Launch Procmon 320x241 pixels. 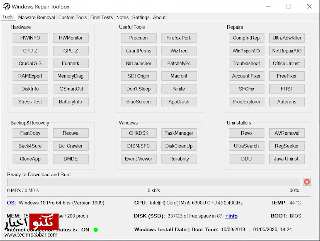pyautogui.click(x=139, y=38)
